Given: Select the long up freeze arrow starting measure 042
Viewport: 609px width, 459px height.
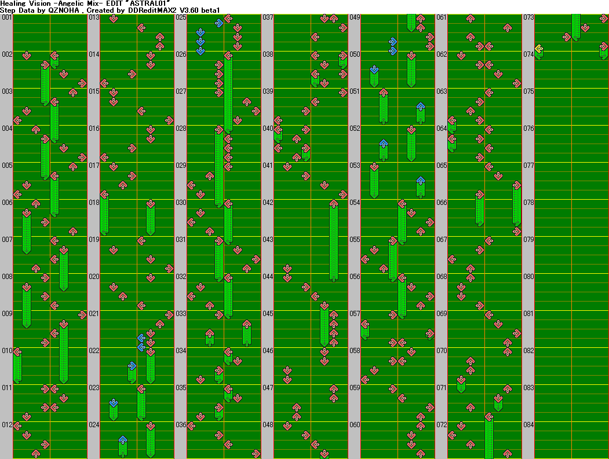Looking at the screenshot, I should [334, 241].
